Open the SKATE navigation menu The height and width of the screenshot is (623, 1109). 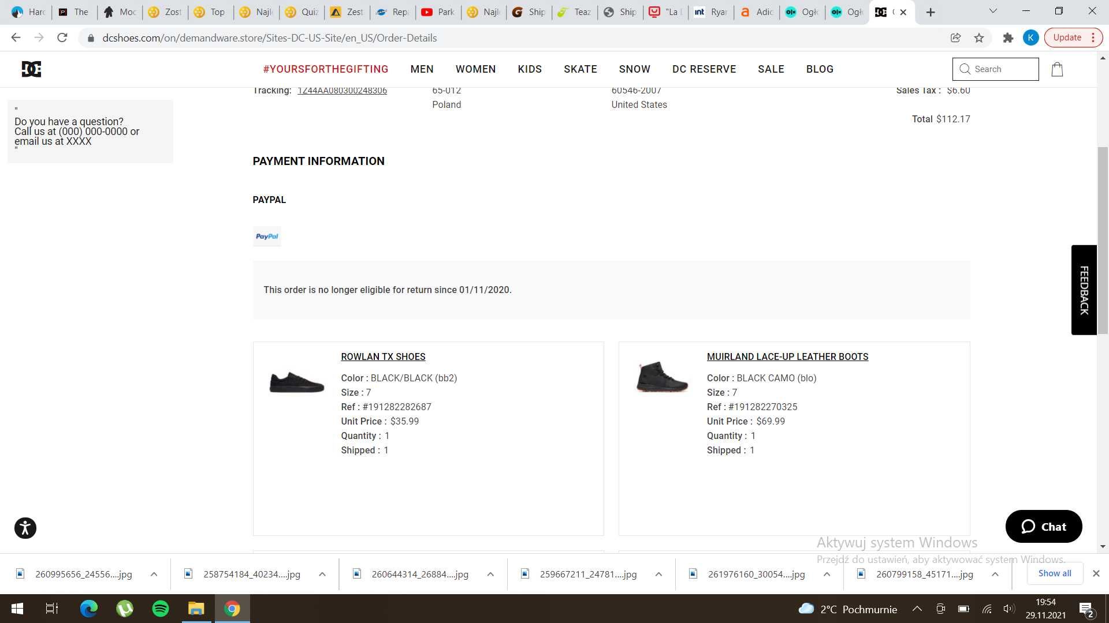[x=580, y=69]
